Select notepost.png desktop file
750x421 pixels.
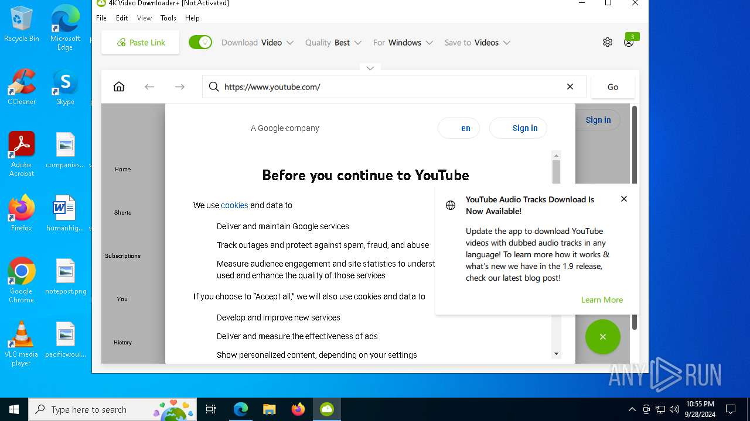point(65,277)
